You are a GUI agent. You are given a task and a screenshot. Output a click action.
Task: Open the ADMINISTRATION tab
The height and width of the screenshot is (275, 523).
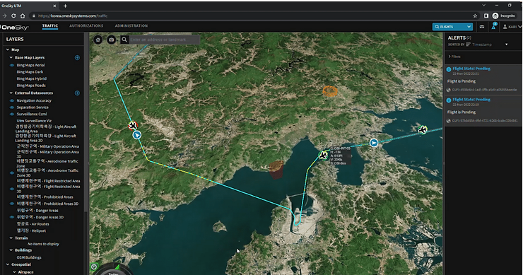tap(131, 25)
